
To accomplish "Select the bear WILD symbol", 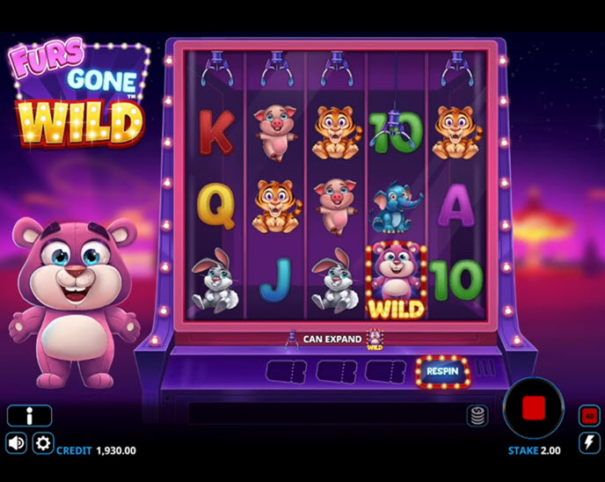I will pyautogui.click(x=397, y=281).
